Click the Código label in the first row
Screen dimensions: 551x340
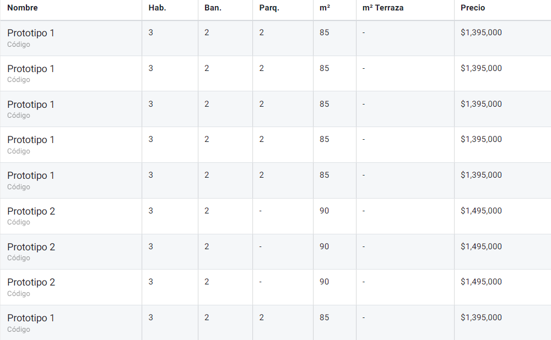click(19, 45)
